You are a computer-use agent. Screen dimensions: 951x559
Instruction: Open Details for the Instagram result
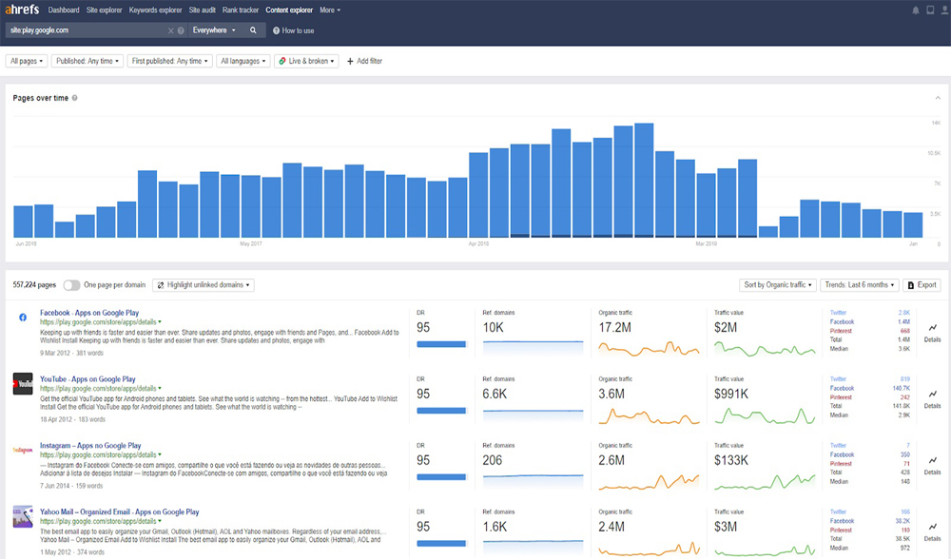click(932, 466)
